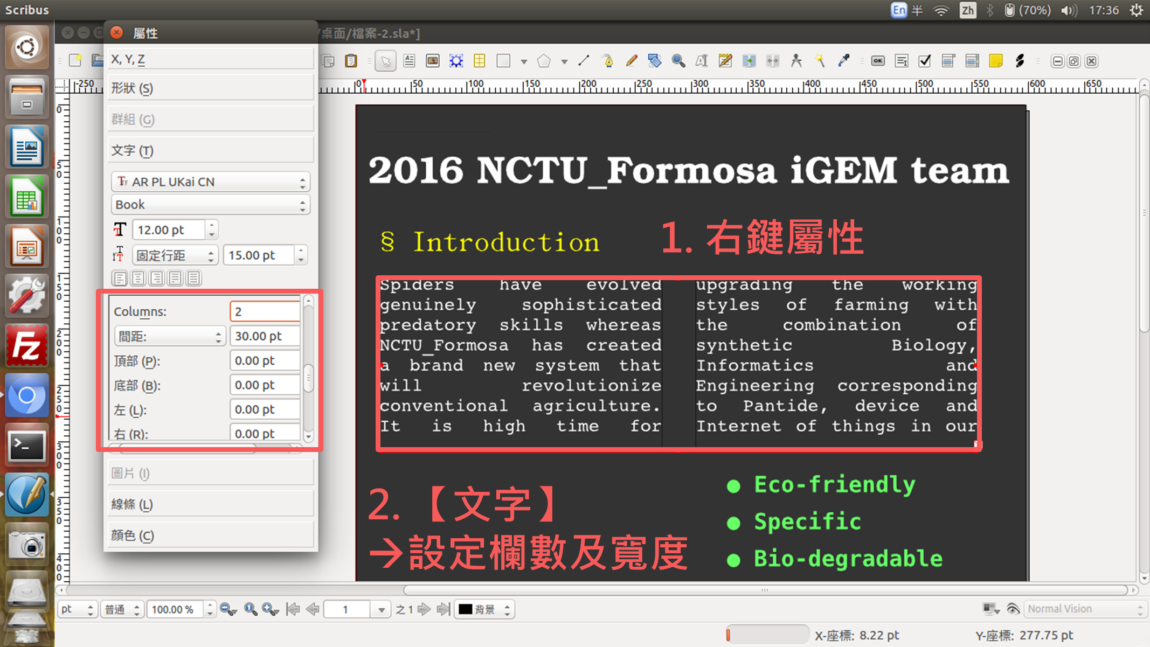Choose the Bezier Curve pen tool

pyautogui.click(x=608, y=61)
